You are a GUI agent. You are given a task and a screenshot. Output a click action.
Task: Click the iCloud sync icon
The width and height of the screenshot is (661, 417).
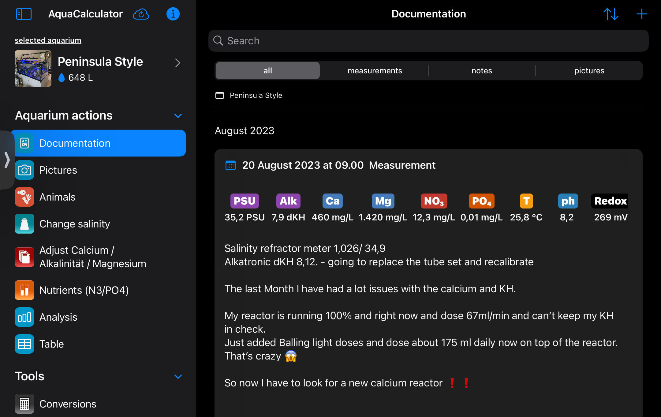click(x=141, y=14)
